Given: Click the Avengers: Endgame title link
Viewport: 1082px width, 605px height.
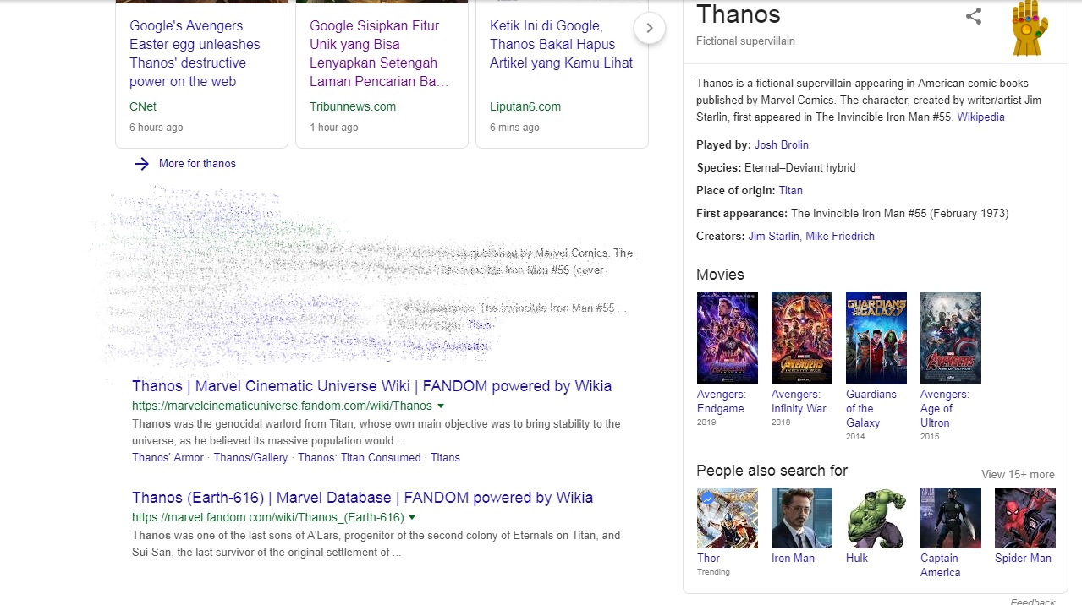Looking at the screenshot, I should 722,401.
